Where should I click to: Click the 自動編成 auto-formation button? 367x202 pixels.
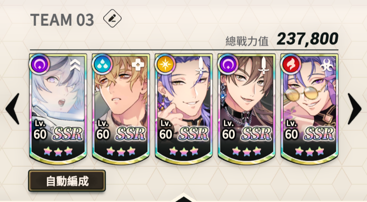pyautogui.click(x=67, y=181)
